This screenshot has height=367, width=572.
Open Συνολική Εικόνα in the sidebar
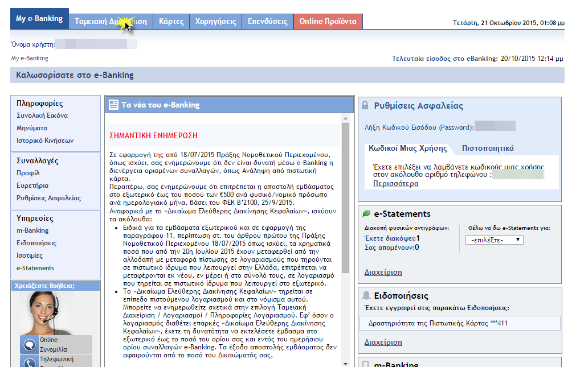coord(42,116)
